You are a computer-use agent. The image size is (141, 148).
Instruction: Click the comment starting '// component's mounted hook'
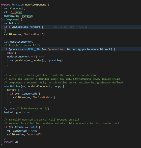click(x=63, y=83)
